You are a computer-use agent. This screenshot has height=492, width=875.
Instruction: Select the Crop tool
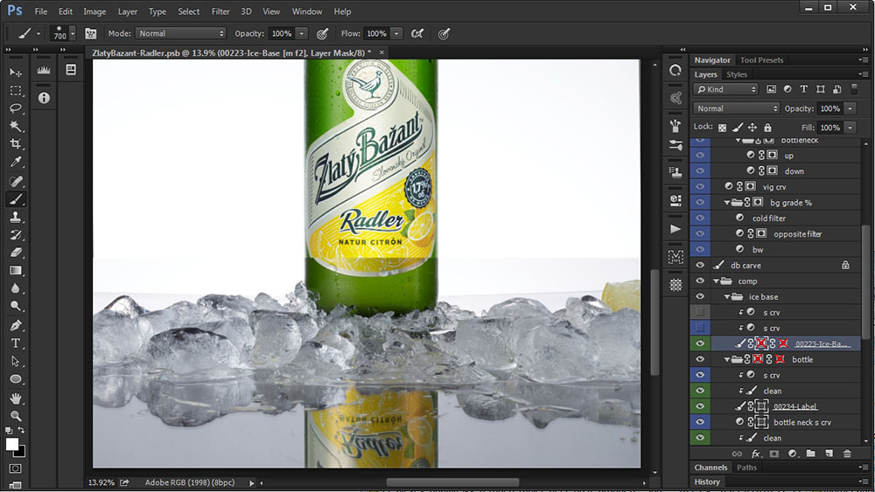point(16,144)
